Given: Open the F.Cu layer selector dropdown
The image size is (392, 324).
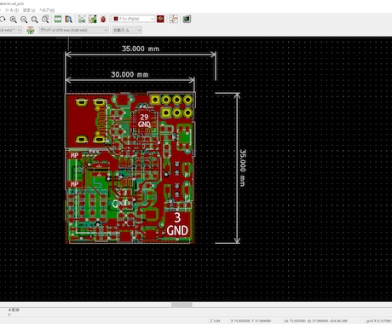Looking at the screenshot, I should pos(134,19).
